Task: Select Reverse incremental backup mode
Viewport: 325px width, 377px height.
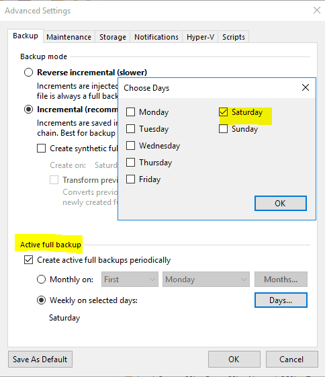Action: [29, 73]
